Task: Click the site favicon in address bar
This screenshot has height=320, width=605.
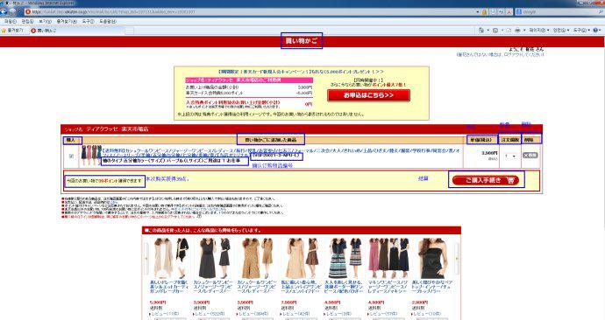Action: point(28,12)
